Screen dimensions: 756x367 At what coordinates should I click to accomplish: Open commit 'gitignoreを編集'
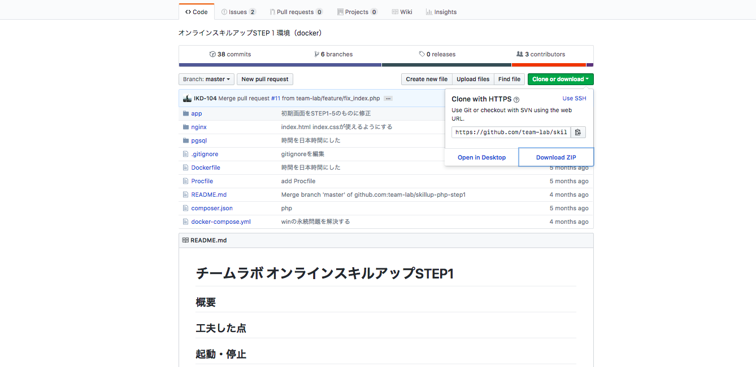[x=303, y=154]
